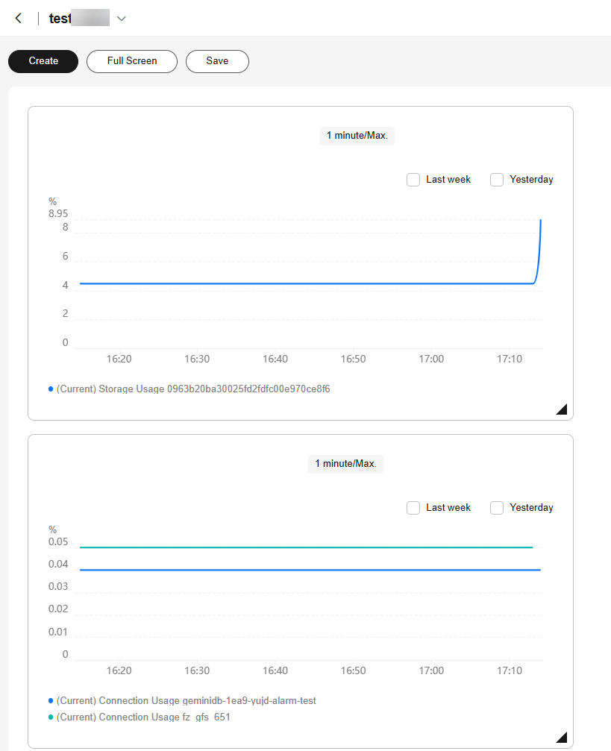This screenshot has height=751, width=611.
Task: Click resize handle of Storage Usage chart
Action: click(562, 408)
